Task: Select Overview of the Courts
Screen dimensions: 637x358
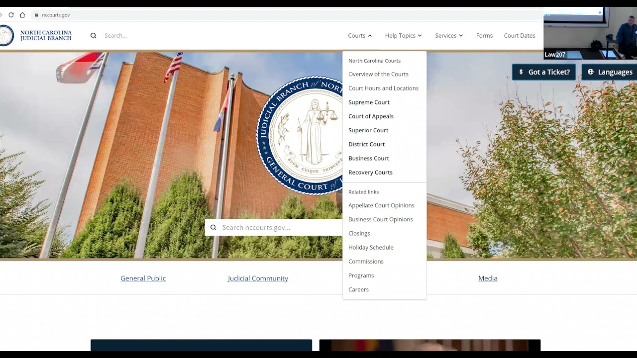Action: point(378,74)
